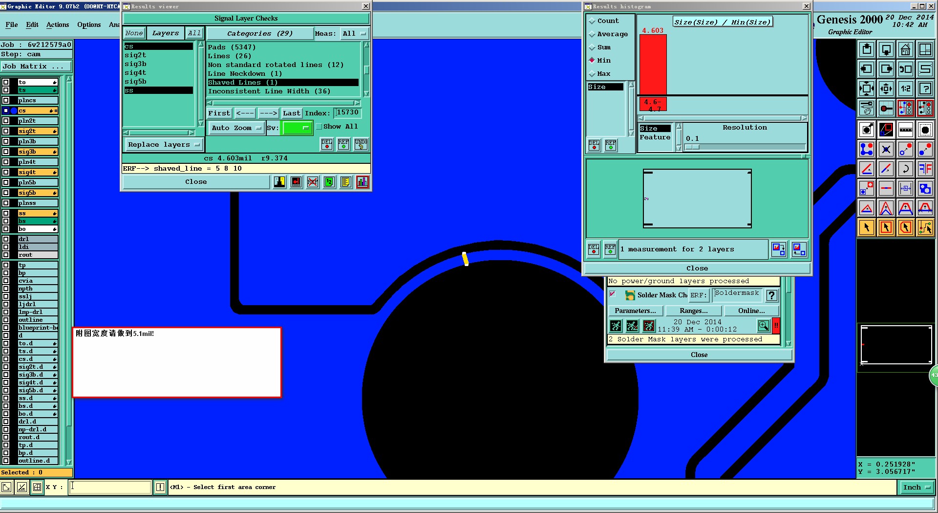Click DEL icon in Results viewer
The height and width of the screenshot is (513, 938).
[x=327, y=144]
